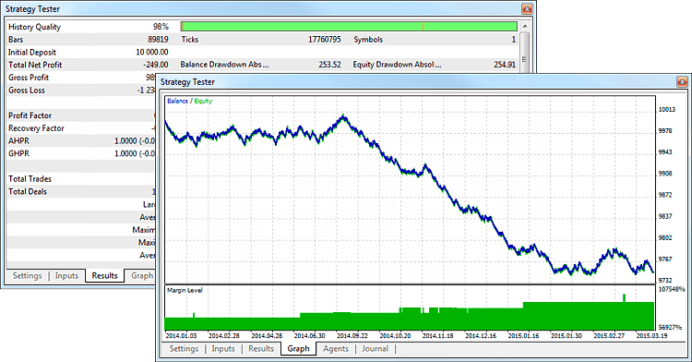Image resolution: width=692 pixels, height=362 pixels.
Task: Click the AHPR row label
Action: click(x=18, y=141)
